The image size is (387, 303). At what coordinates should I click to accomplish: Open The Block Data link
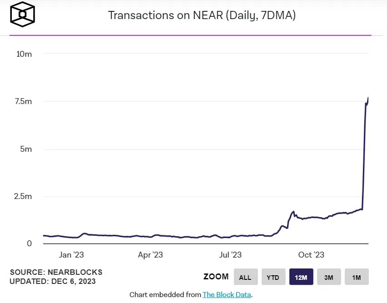pyautogui.click(x=227, y=295)
